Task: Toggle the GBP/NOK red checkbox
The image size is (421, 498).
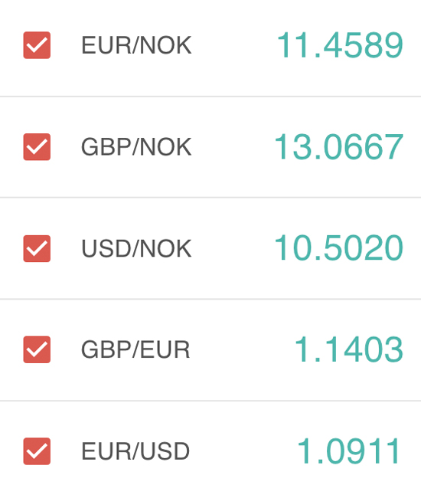Action: click(37, 147)
